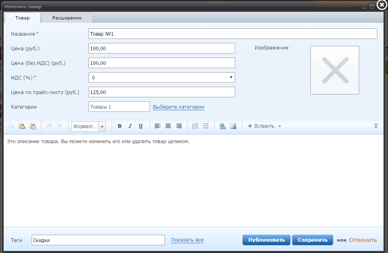Redo the last edit in editor
388x253 pixels.
(60, 126)
